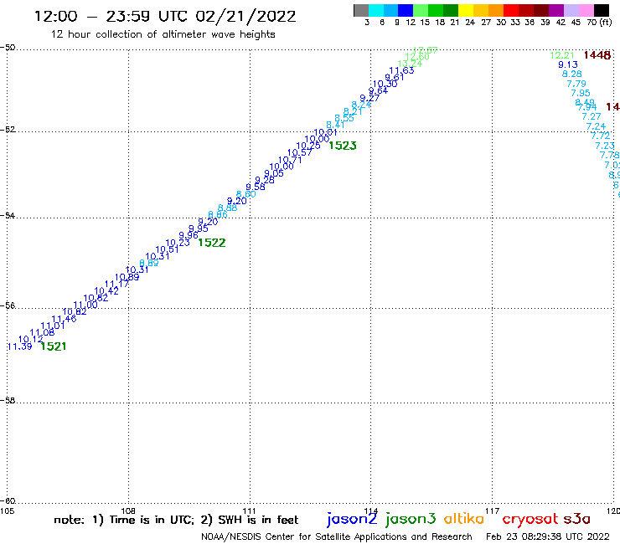
Task: Click the 10.51 wave height value
Action: coord(167,249)
